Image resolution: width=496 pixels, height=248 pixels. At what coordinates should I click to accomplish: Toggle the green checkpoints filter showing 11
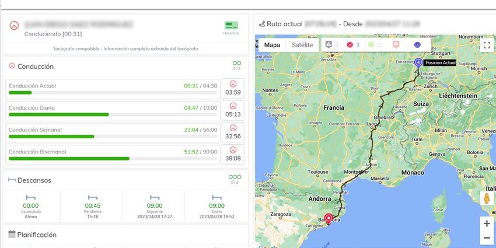pyautogui.click(x=371, y=45)
